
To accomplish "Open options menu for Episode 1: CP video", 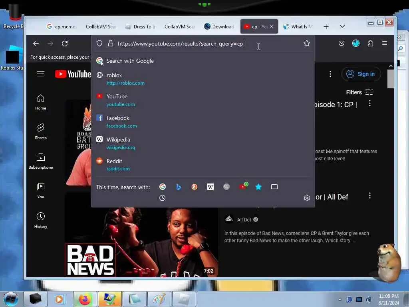I will (369, 104).
